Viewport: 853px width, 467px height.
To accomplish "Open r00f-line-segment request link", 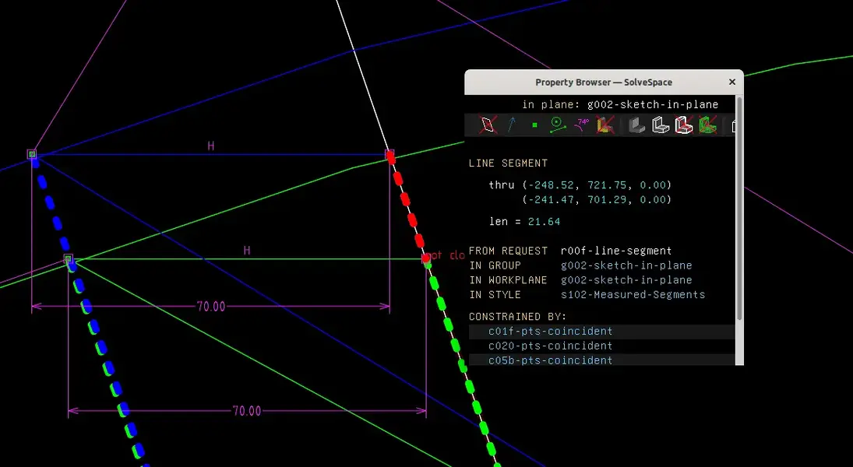I will point(616,251).
